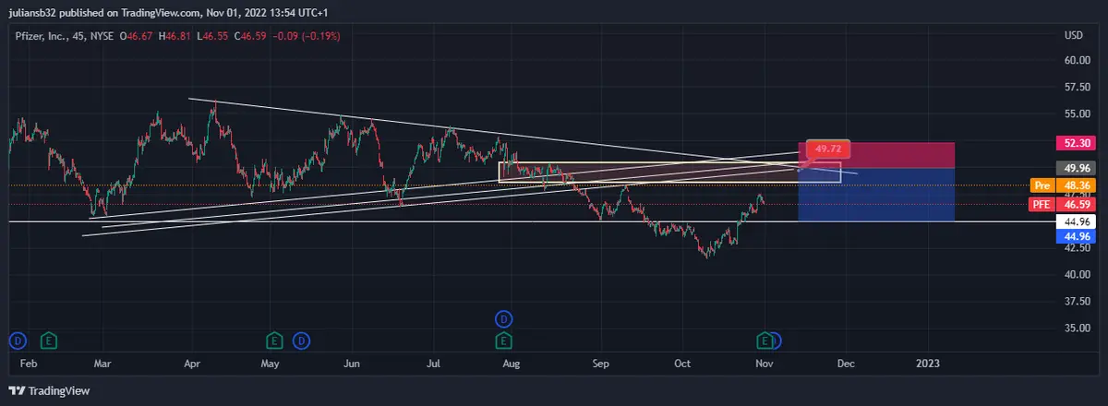Click the 2023 label on time axis

pyautogui.click(x=927, y=364)
